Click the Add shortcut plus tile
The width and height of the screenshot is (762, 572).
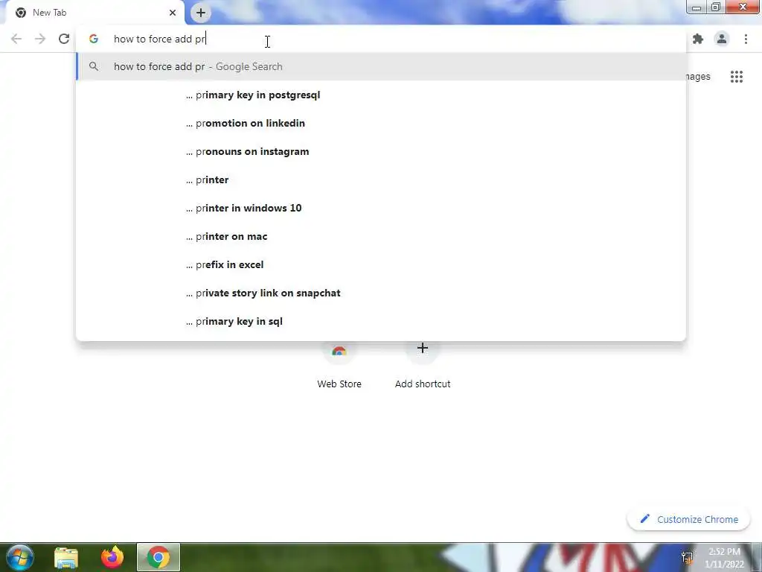(x=423, y=365)
